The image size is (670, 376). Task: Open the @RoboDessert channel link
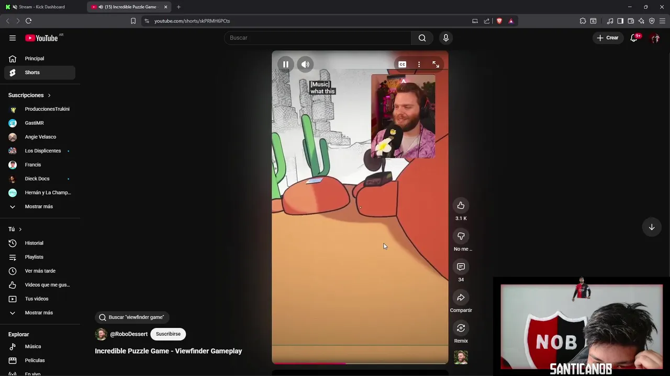129,334
